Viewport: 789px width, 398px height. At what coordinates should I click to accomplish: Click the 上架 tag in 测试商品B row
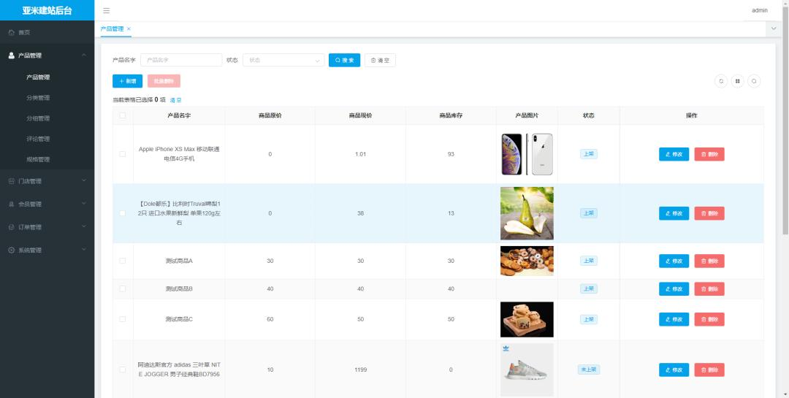click(588, 288)
